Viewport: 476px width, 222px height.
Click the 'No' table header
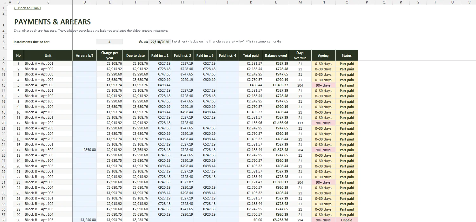[18, 55]
